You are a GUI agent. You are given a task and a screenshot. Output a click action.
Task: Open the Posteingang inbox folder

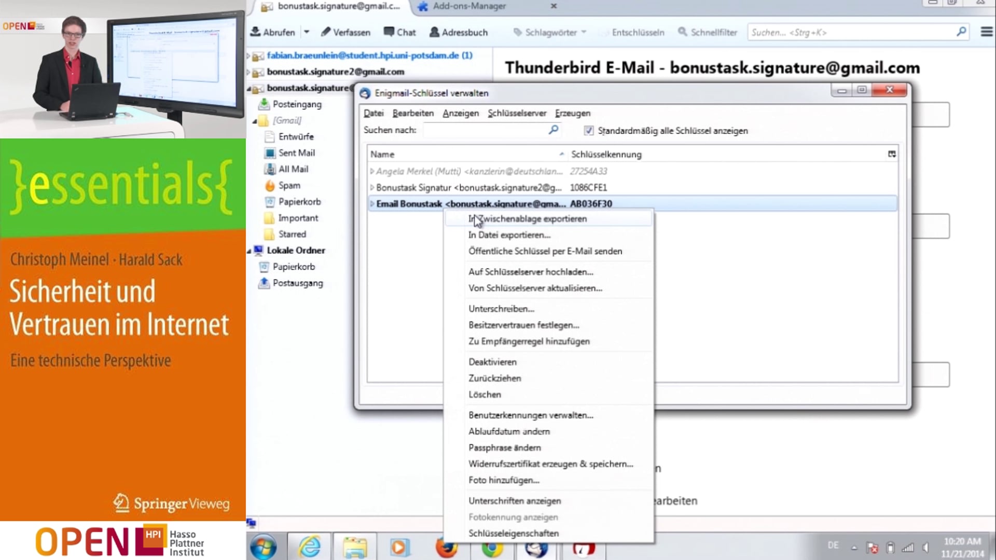297,104
